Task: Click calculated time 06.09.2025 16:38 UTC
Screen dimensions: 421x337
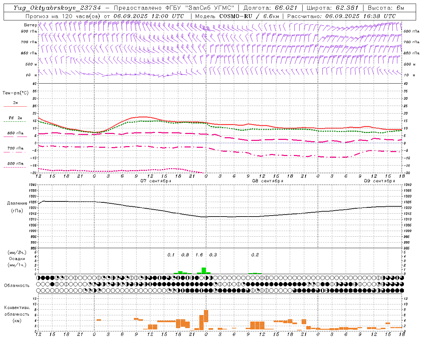Action: (360, 16)
